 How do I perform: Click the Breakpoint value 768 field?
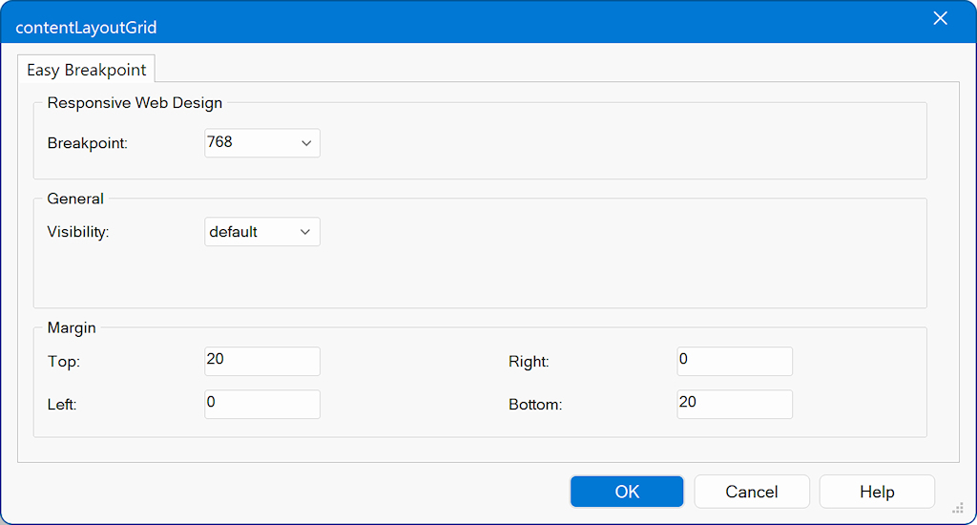click(x=250, y=143)
